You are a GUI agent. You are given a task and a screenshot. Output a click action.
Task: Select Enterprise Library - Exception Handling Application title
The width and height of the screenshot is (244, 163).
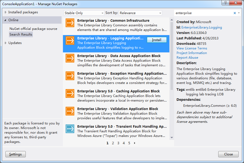[122, 73]
